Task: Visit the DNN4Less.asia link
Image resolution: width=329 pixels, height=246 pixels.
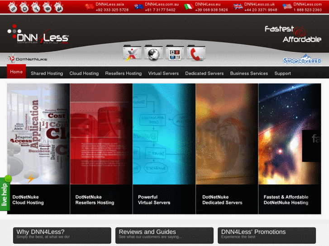Action: coord(110,4)
